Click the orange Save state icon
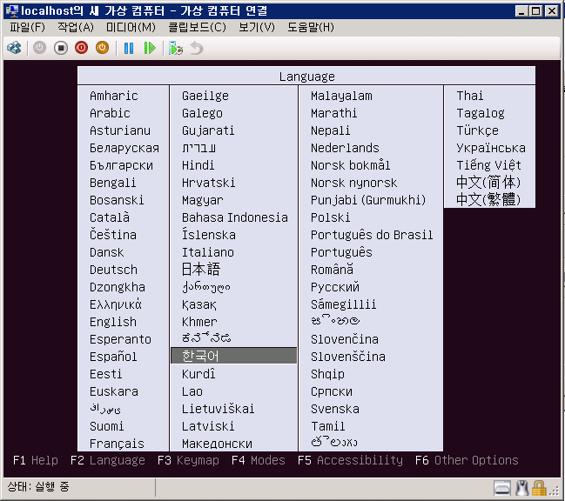565x501 pixels. click(x=102, y=48)
